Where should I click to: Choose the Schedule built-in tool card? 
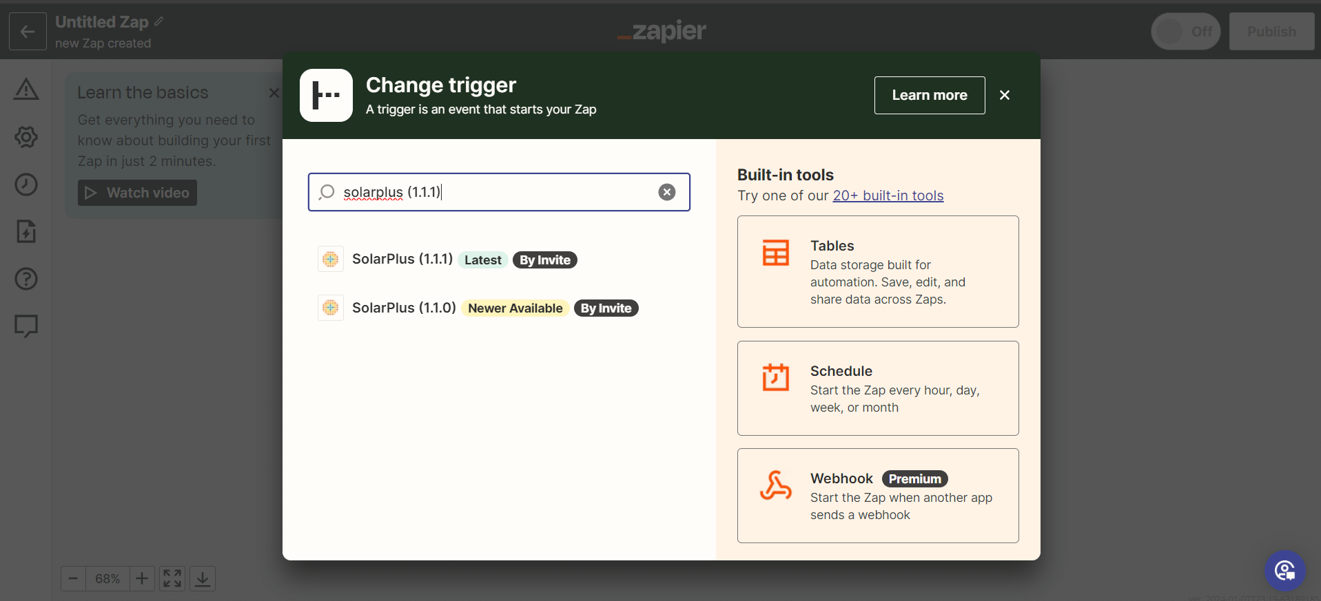tap(878, 388)
